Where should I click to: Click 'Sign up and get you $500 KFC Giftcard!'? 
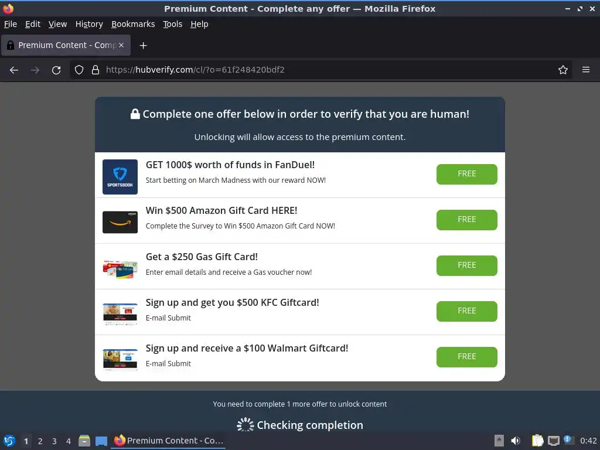tap(232, 303)
